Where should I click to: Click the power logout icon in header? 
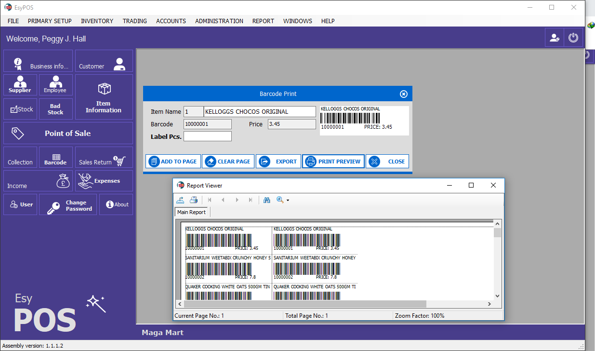point(573,38)
